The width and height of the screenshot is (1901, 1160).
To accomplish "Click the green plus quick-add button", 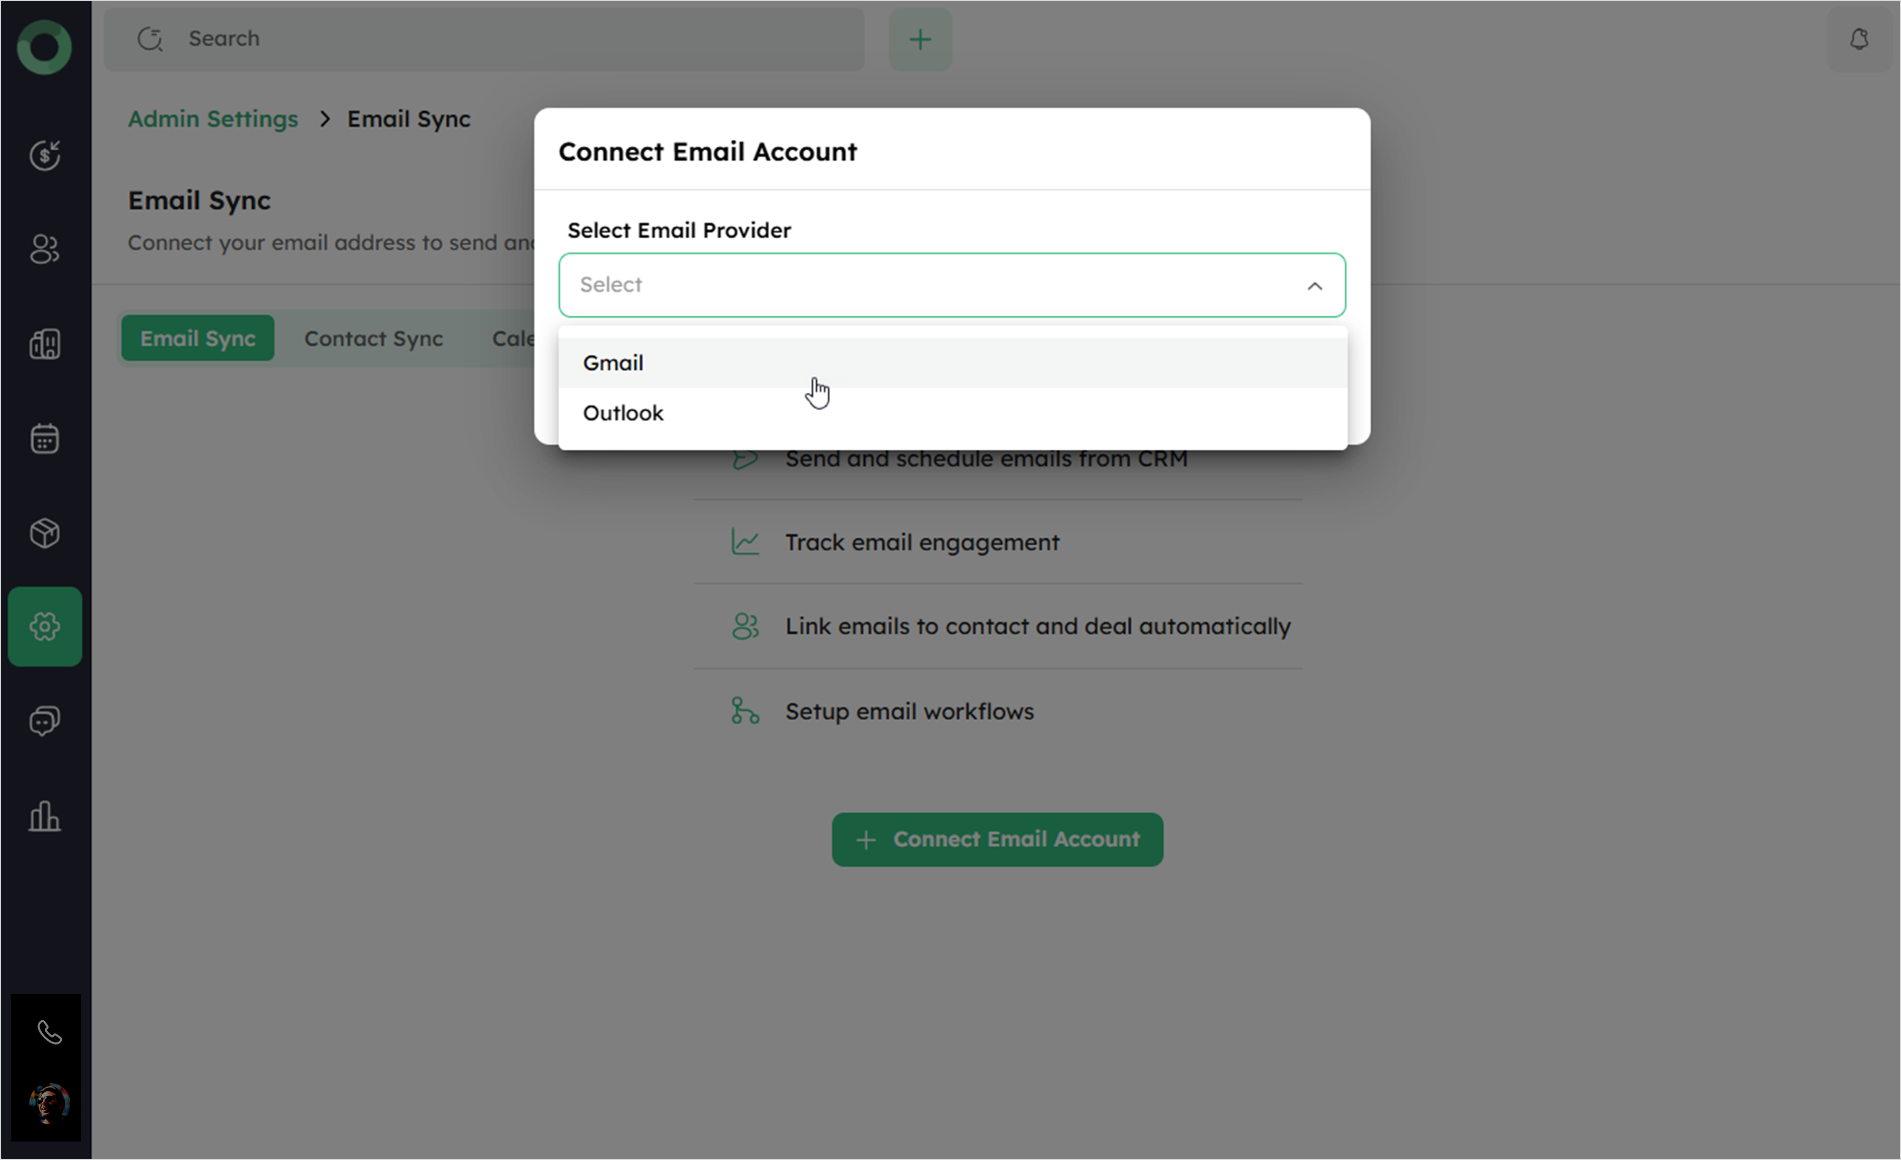I will (x=920, y=40).
